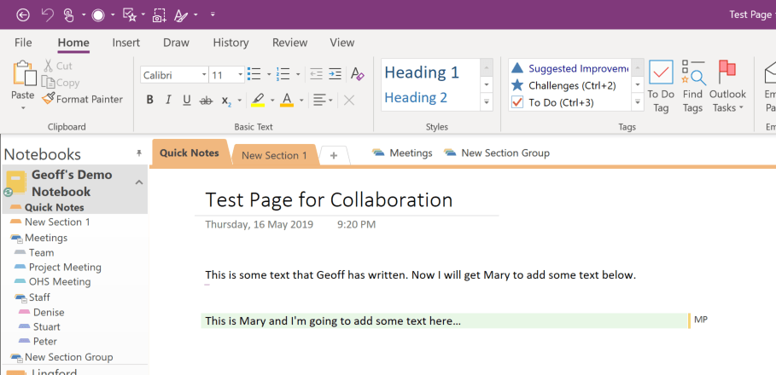The width and height of the screenshot is (776, 375).
Task: Switch to the View tab
Action: pyautogui.click(x=342, y=43)
